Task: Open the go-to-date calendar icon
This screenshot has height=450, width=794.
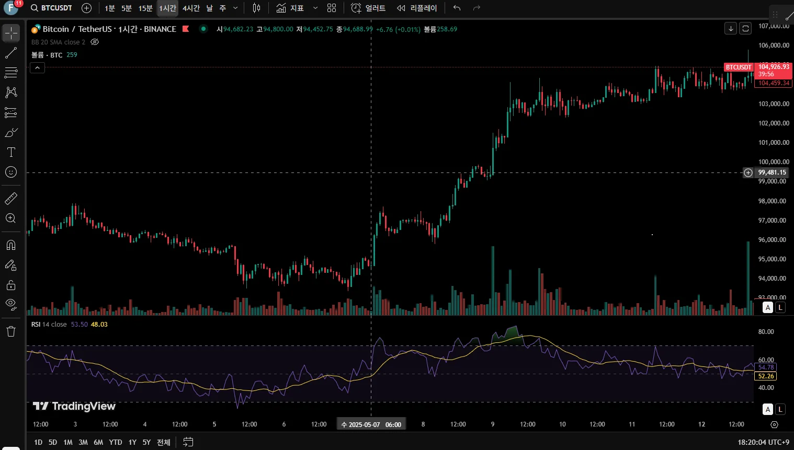Action: [x=188, y=442]
